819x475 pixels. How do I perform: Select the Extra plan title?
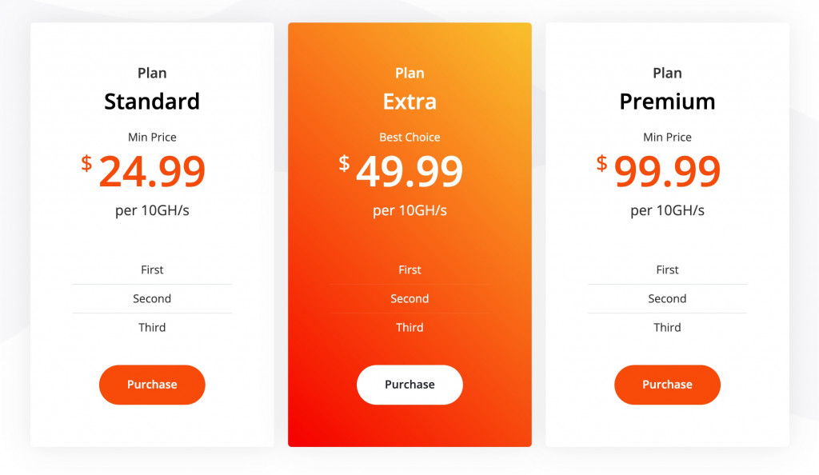tap(409, 102)
